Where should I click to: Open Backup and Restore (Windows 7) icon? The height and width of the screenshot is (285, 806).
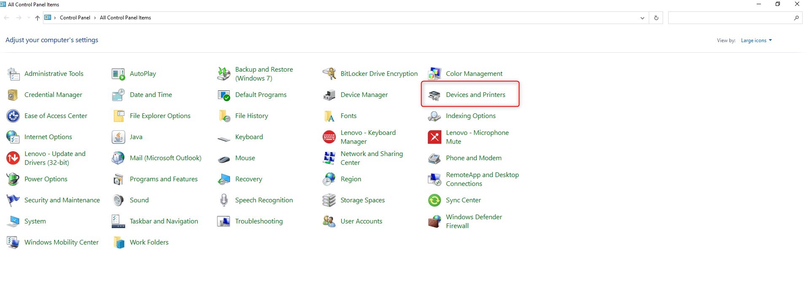(224, 74)
